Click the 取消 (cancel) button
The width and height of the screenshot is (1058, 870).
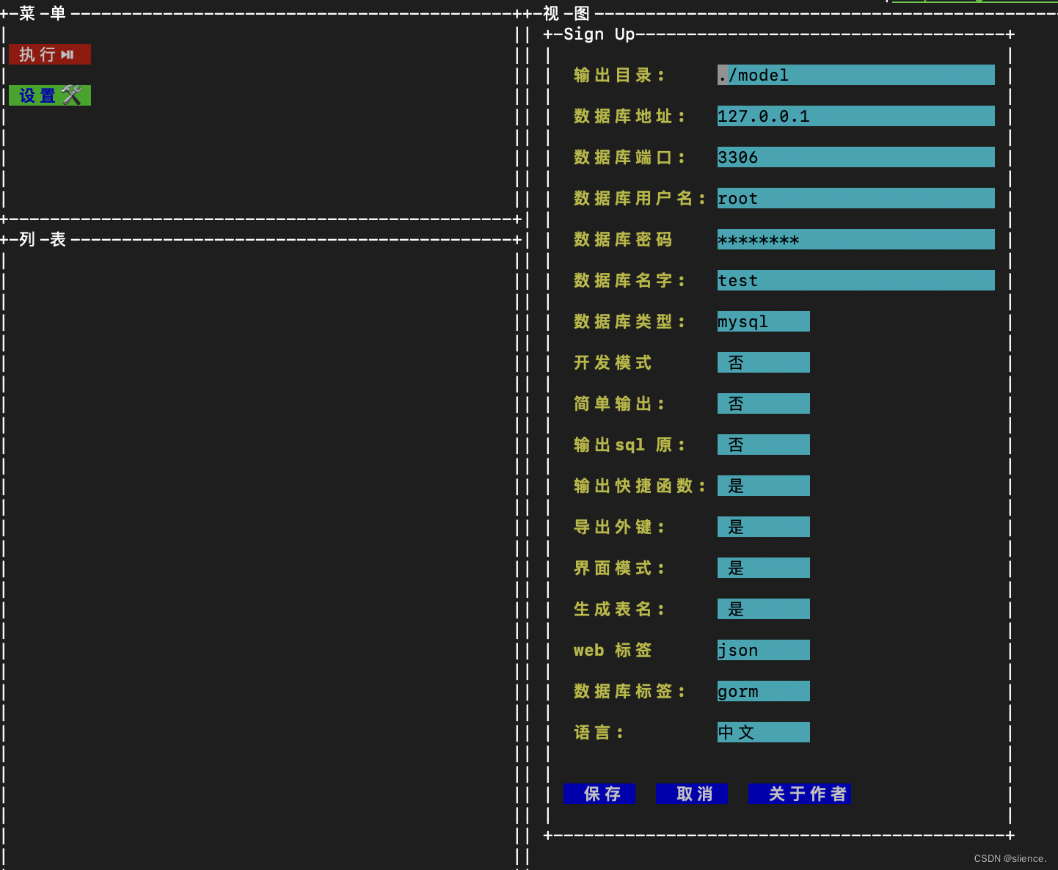(x=692, y=794)
